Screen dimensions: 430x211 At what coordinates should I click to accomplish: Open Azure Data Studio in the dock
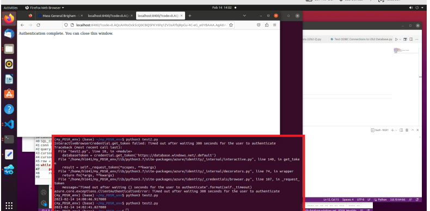9,169
